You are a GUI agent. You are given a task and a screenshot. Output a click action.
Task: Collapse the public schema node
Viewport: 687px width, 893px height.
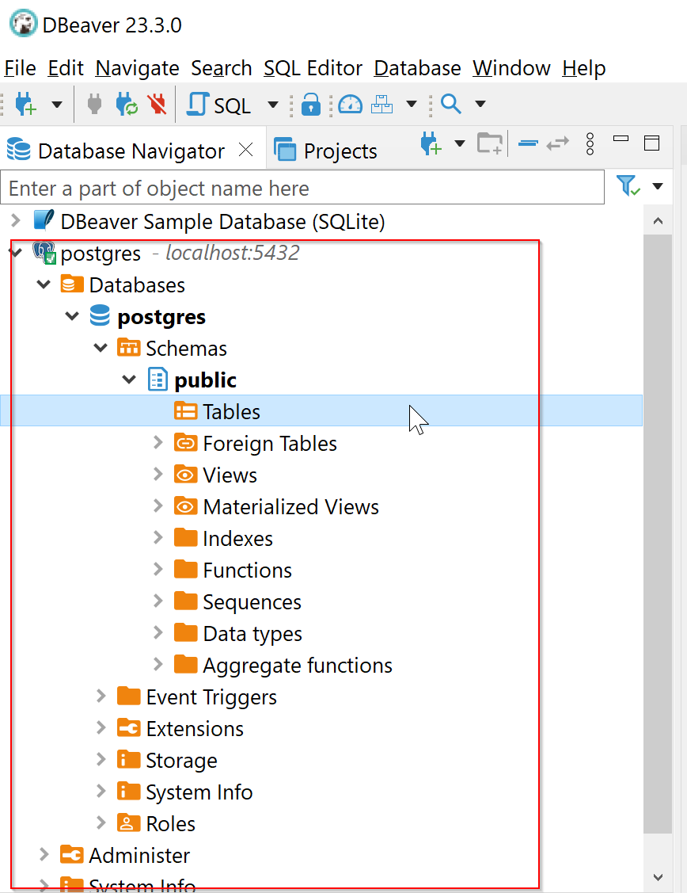click(129, 379)
